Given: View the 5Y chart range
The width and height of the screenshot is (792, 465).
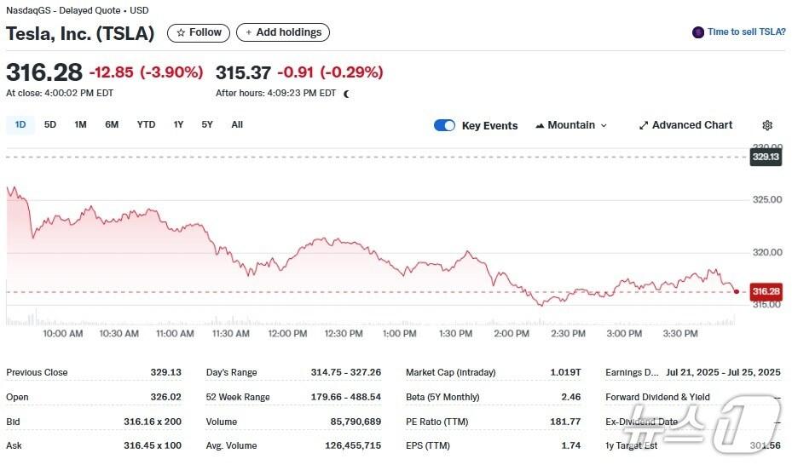Looking at the screenshot, I should pos(207,124).
